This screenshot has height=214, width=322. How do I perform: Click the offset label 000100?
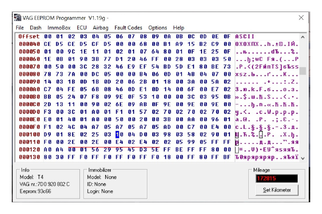pos(30,134)
